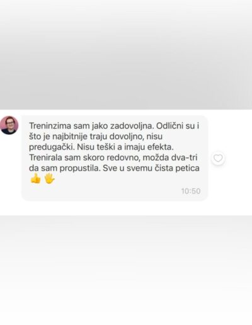The image size is (252, 325).
Task: Click the word "Treninzima" in the message
Action: (x=50, y=126)
